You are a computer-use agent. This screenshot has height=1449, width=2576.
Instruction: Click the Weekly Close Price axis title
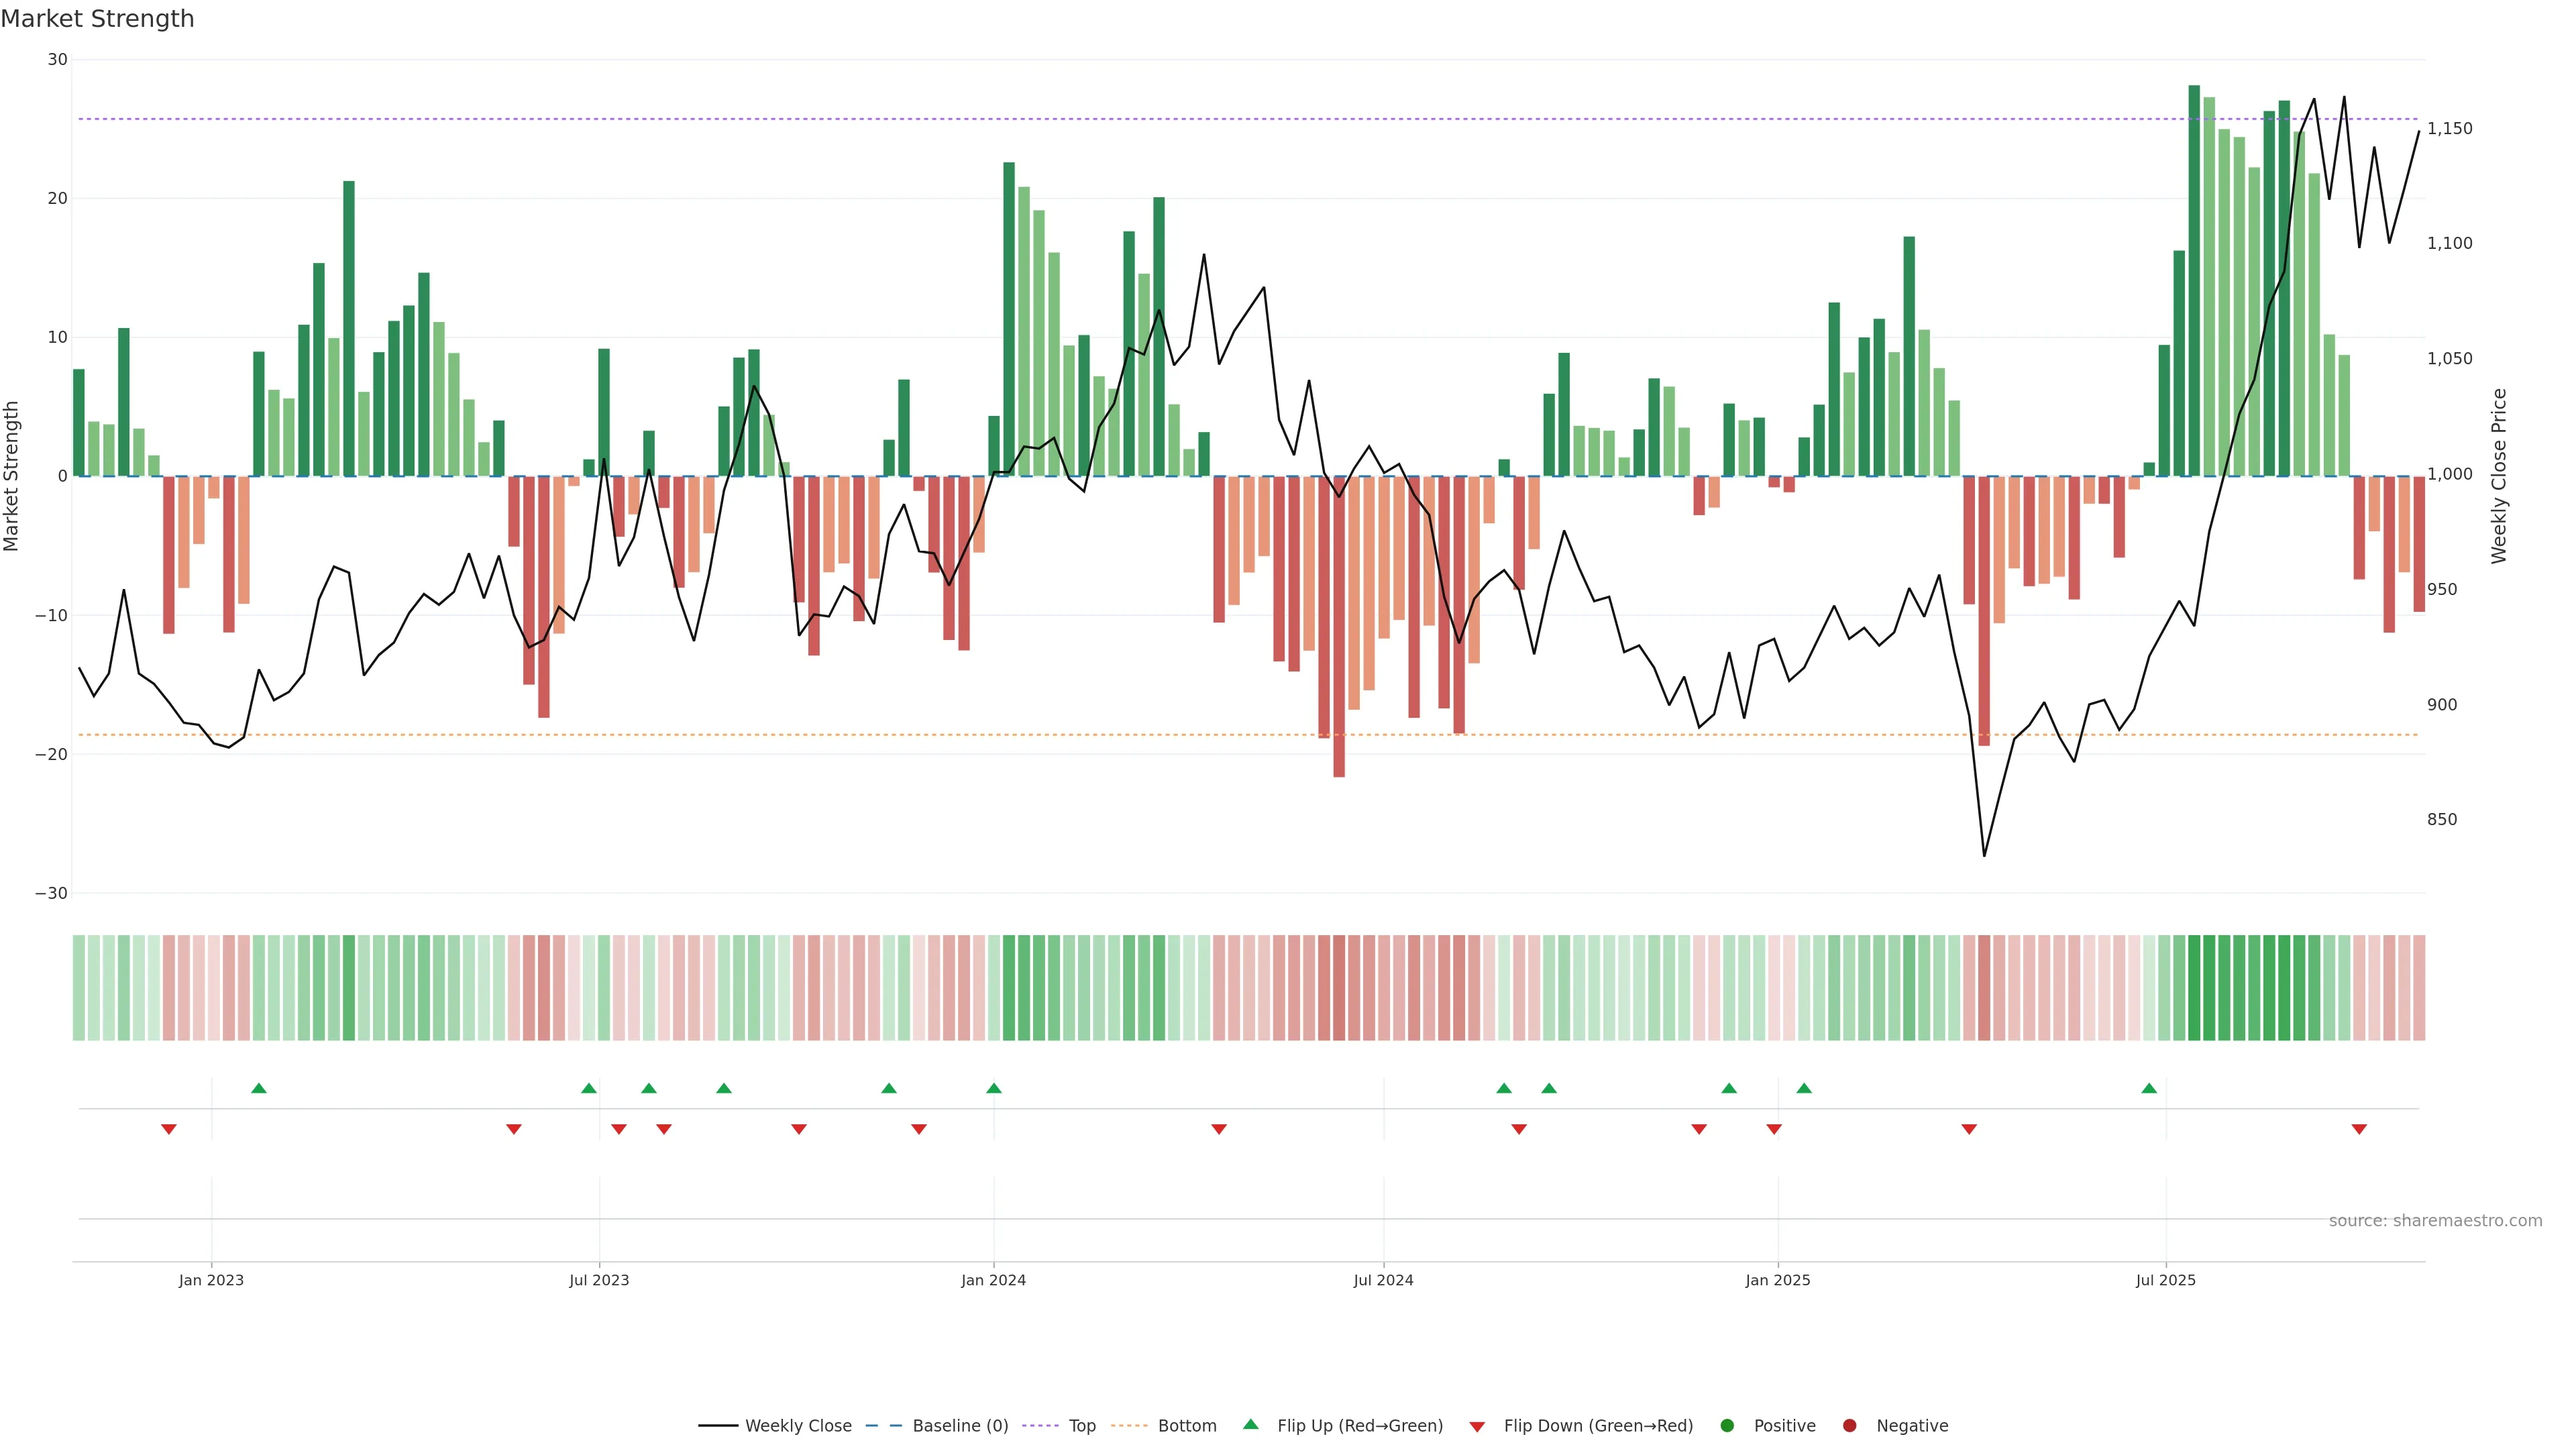pos(2499,476)
